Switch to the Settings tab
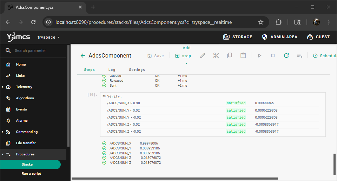 137,70
